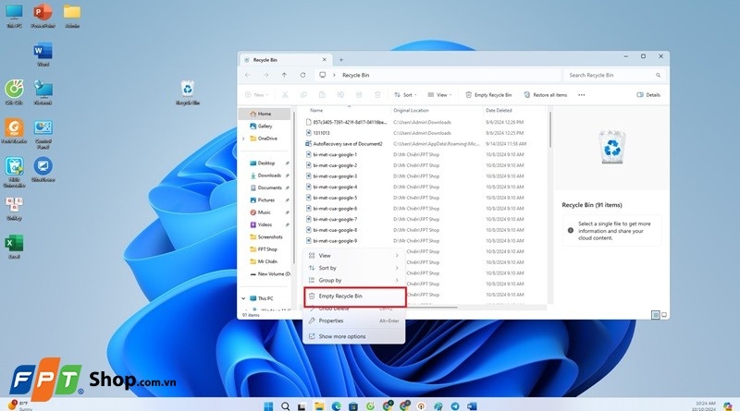Click the Back navigation arrow

tap(248, 75)
